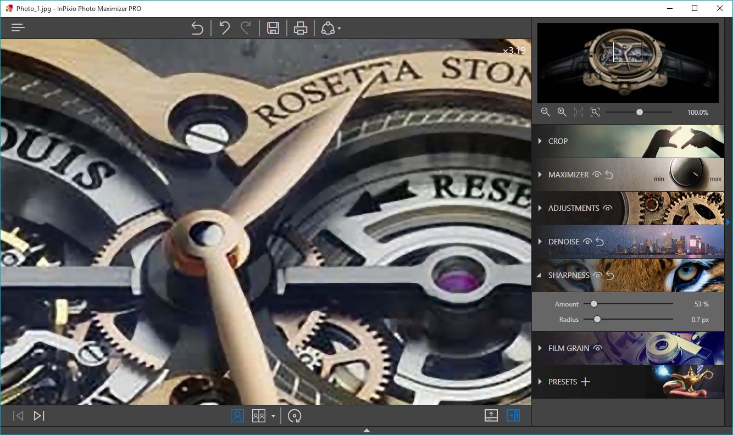Image resolution: width=733 pixels, height=435 pixels.
Task: Go to the next photo
Action: click(38, 416)
